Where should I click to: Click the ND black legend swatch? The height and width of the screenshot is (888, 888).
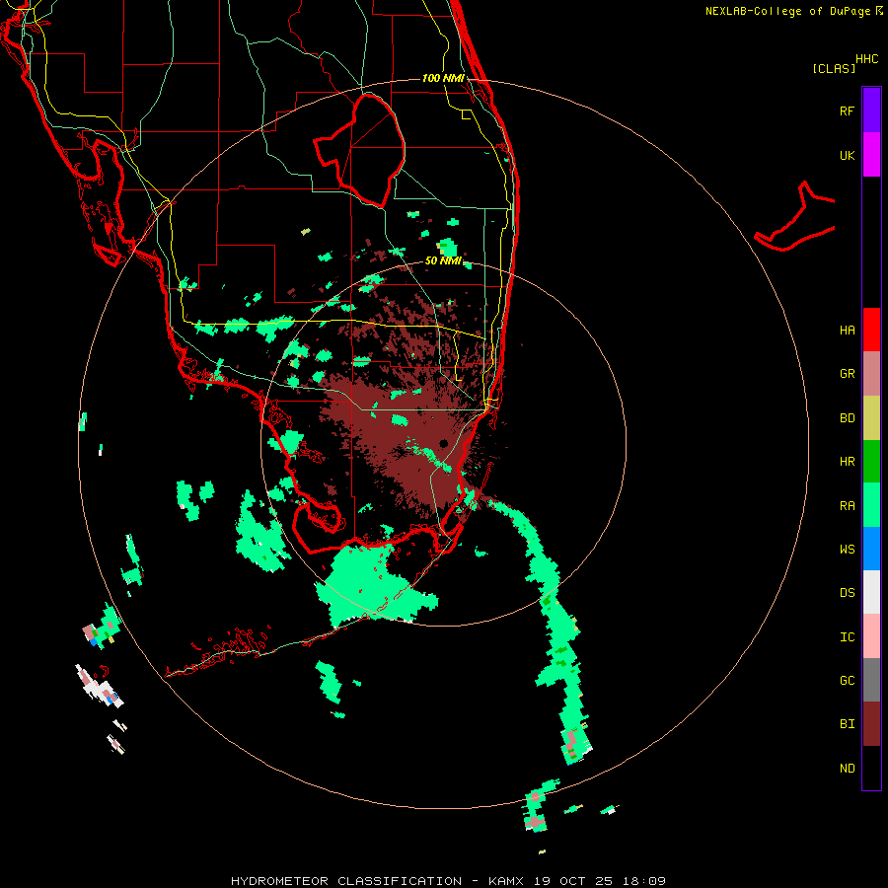click(x=871, y=768)
